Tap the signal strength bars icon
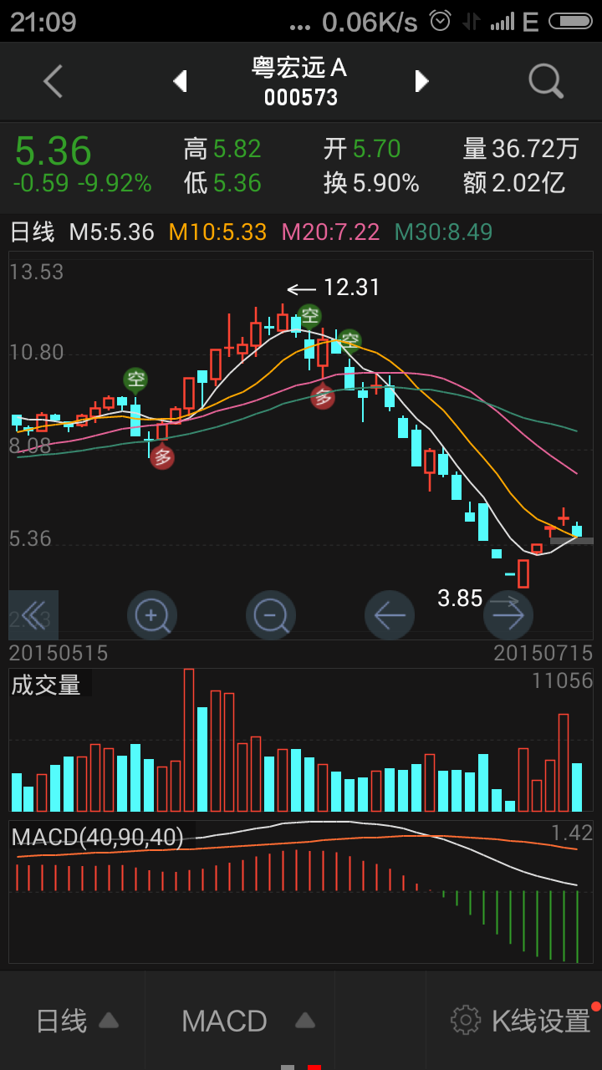Viewport: 602px width, 1070px height. [503, 22]
